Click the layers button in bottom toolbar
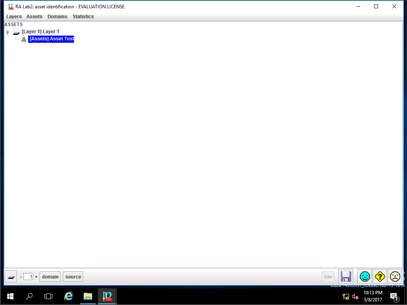 (x=11, y=277)
